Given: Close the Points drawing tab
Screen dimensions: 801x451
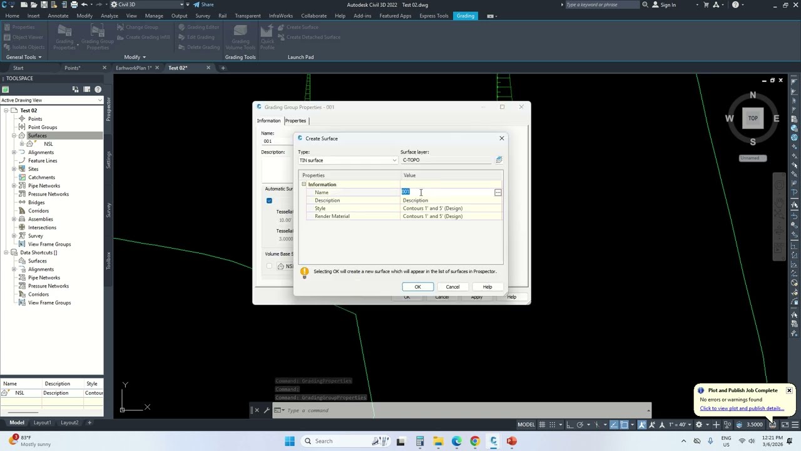Looking at the screenshot, I should [x=105, y=68].
